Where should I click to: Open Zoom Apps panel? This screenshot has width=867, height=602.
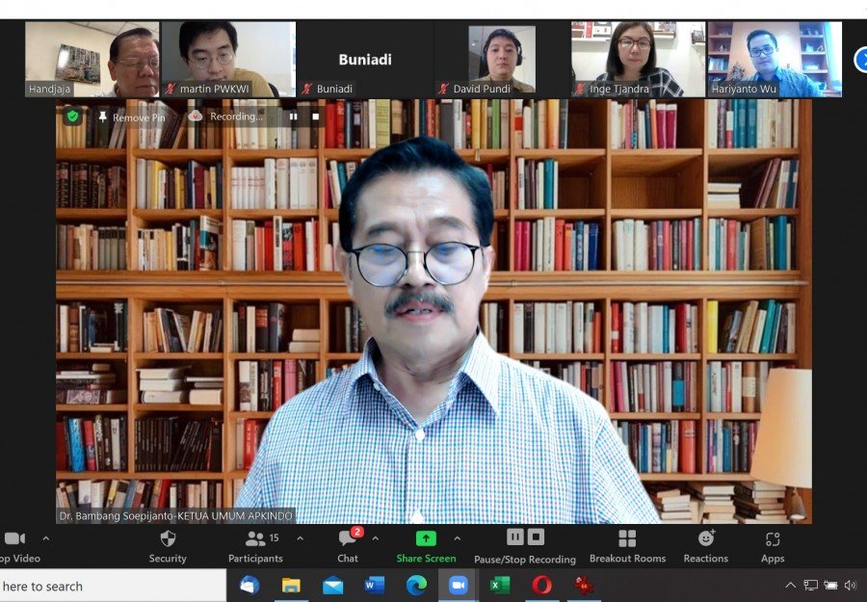(773, 547)
